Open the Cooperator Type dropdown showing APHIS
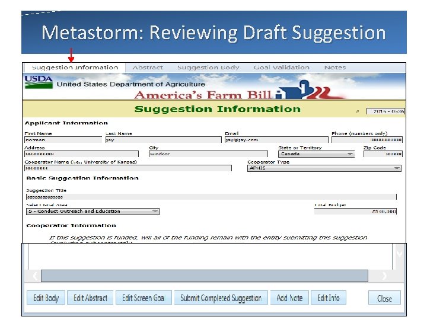This screenshot has height=320, width=427. (324, 168)
